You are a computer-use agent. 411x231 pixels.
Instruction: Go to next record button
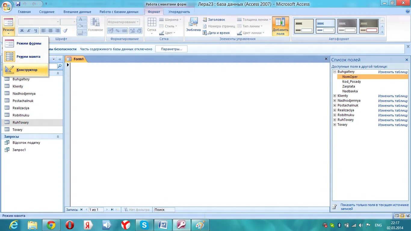tap(107, 210)
